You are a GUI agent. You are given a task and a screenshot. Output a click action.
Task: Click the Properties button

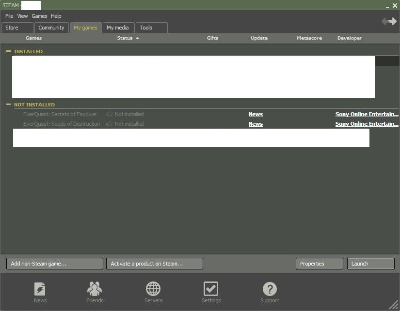[x=320, y=264]
